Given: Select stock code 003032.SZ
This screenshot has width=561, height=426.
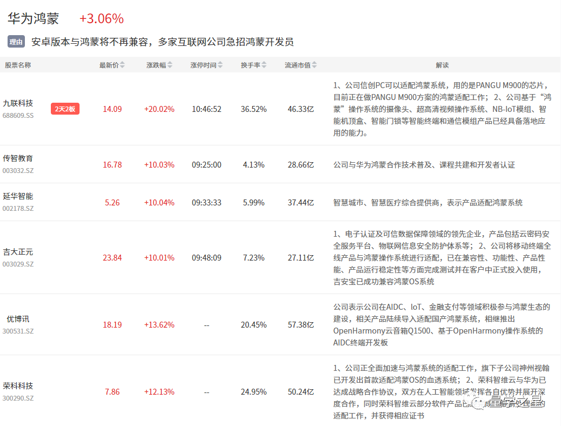Looking at the screenshot, I should coord(18,171).
